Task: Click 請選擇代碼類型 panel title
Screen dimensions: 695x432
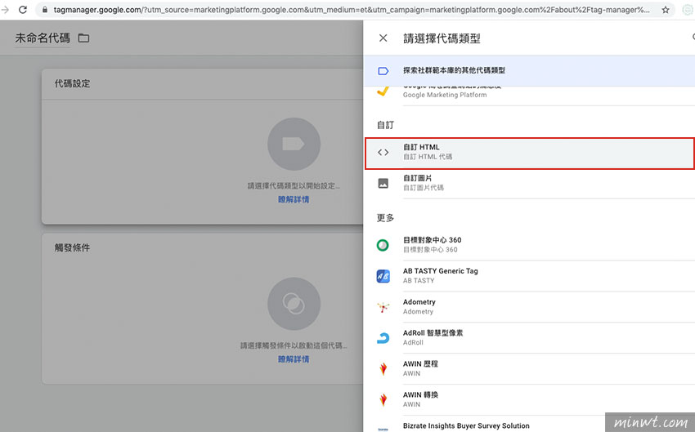Action: [x=442, y=38]
